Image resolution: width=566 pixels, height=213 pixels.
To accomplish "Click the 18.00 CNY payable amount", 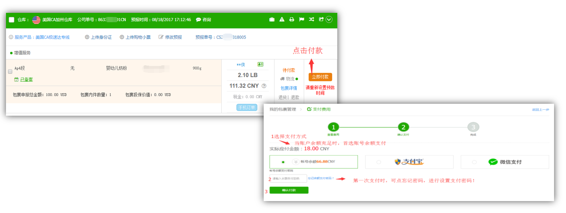I will [317, 149].
